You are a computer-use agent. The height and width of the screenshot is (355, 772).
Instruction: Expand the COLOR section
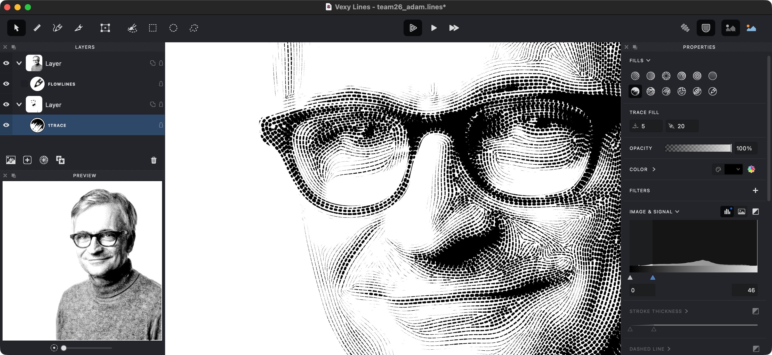(x=642, y=169)
